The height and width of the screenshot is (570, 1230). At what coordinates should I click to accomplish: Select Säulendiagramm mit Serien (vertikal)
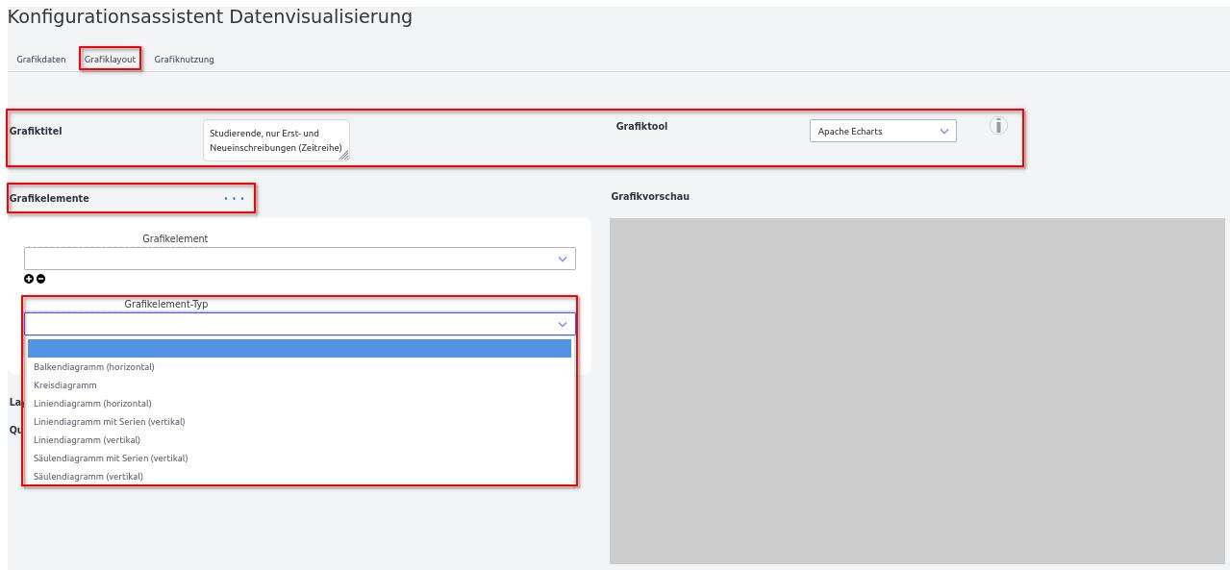(x=111, y=458)
